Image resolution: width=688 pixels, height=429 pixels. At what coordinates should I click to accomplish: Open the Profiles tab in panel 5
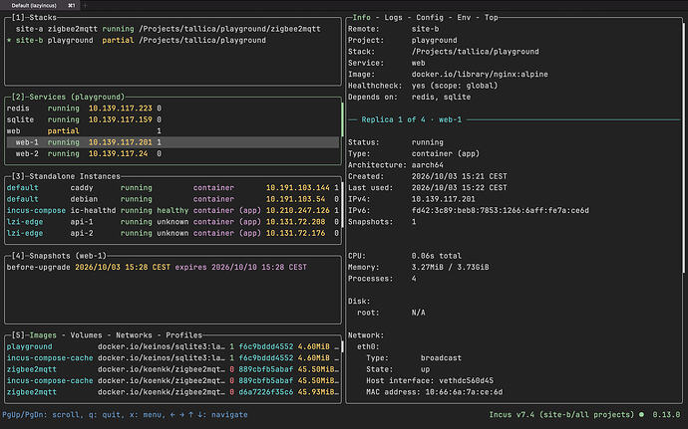coord(183,335)
